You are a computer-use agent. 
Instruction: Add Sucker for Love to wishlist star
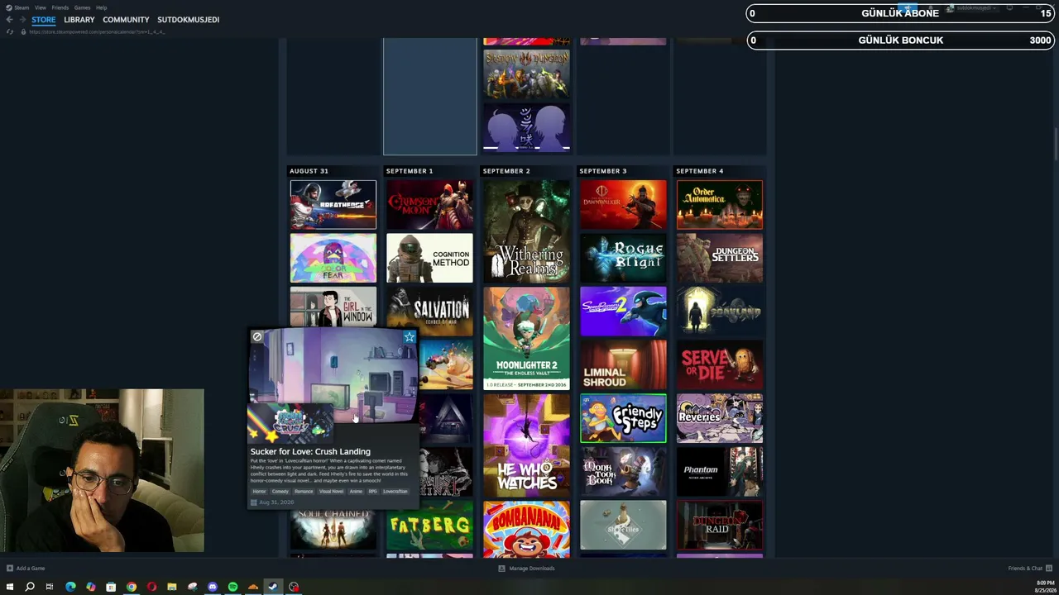point(409,337)
